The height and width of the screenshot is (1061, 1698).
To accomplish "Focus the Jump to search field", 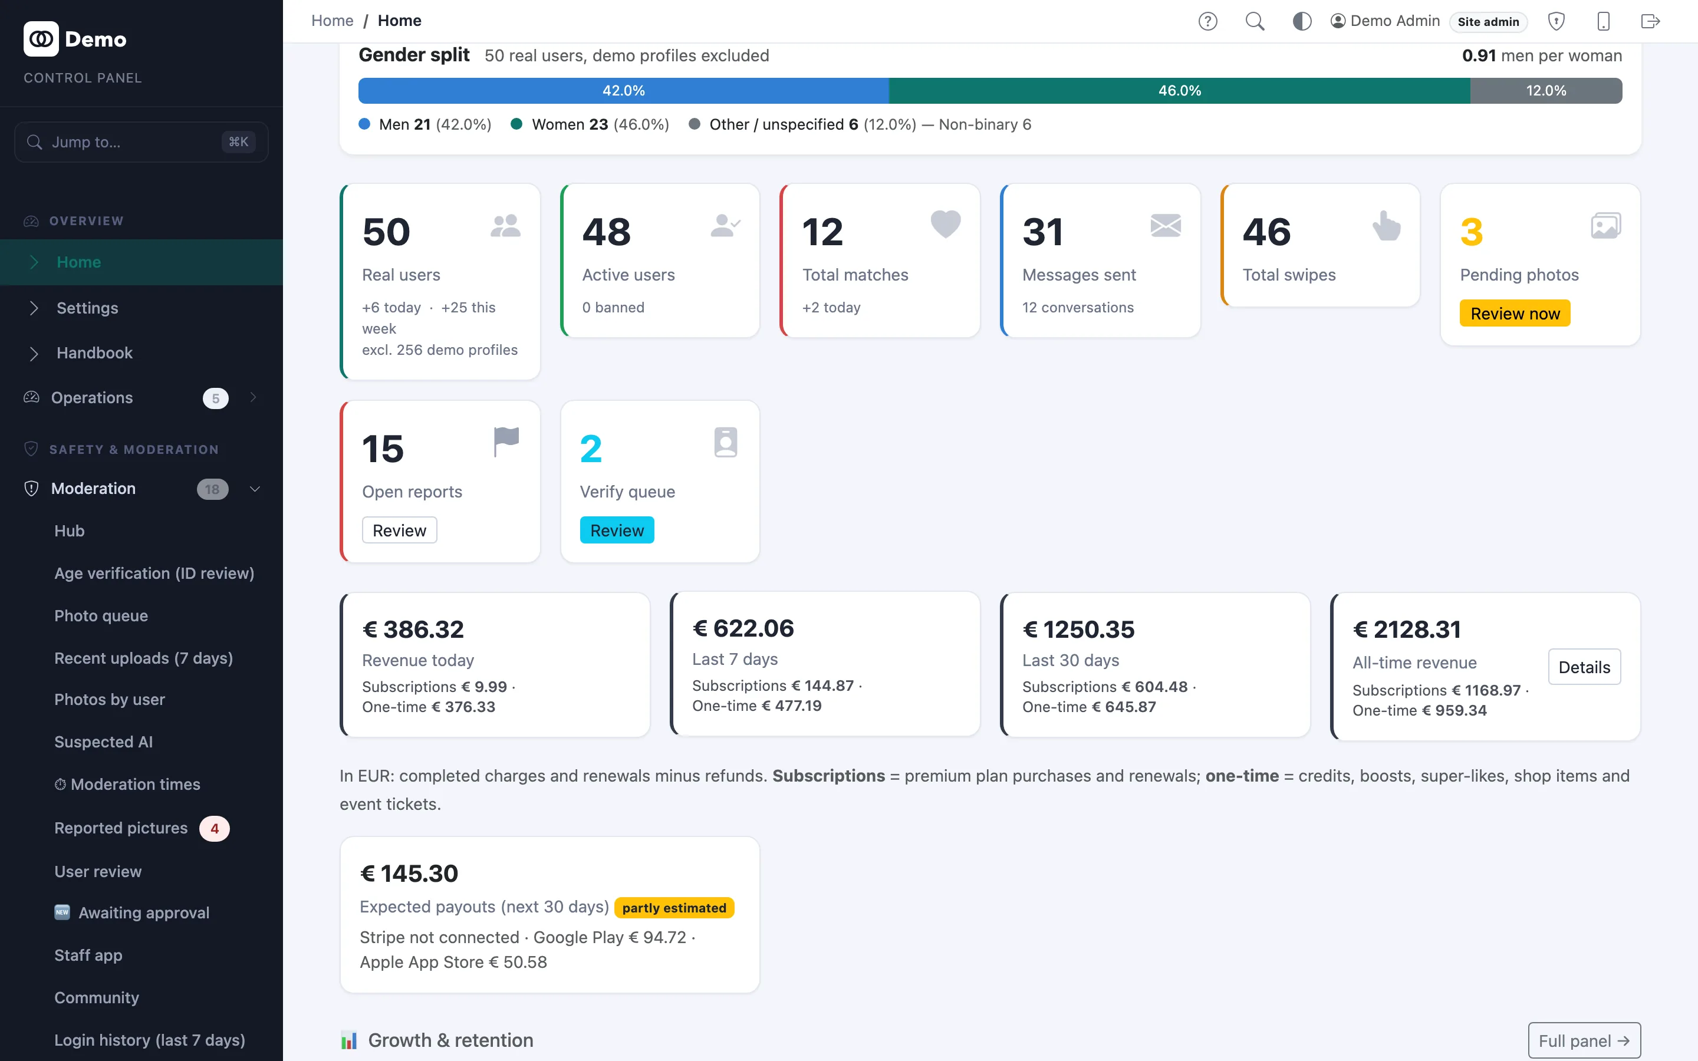I will pos(141,141).
